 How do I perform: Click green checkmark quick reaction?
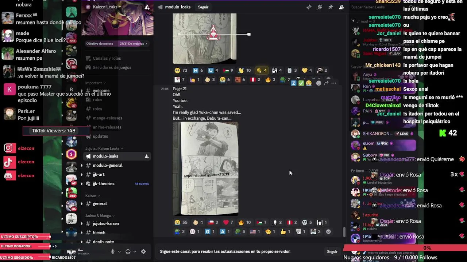point(301,83)
